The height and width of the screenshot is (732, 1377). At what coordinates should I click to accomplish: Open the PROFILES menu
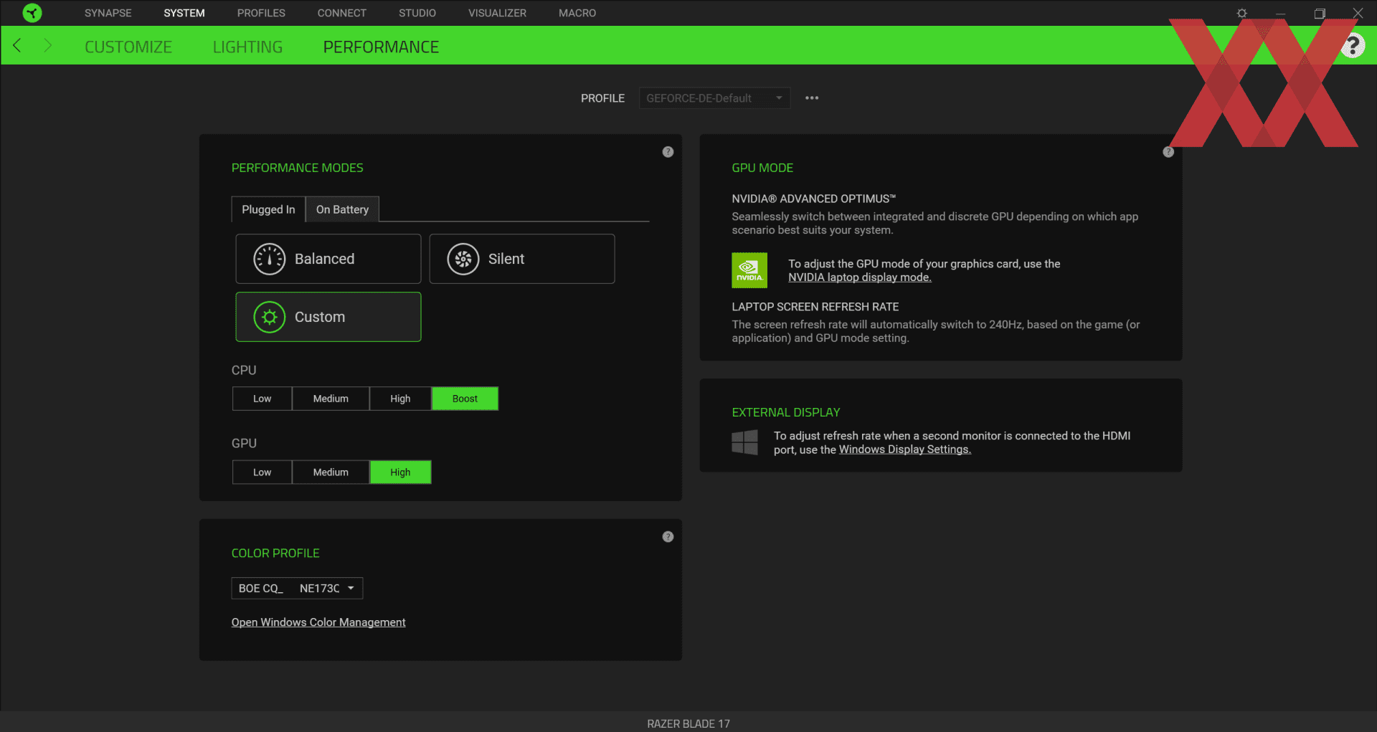tap(261, 13)
